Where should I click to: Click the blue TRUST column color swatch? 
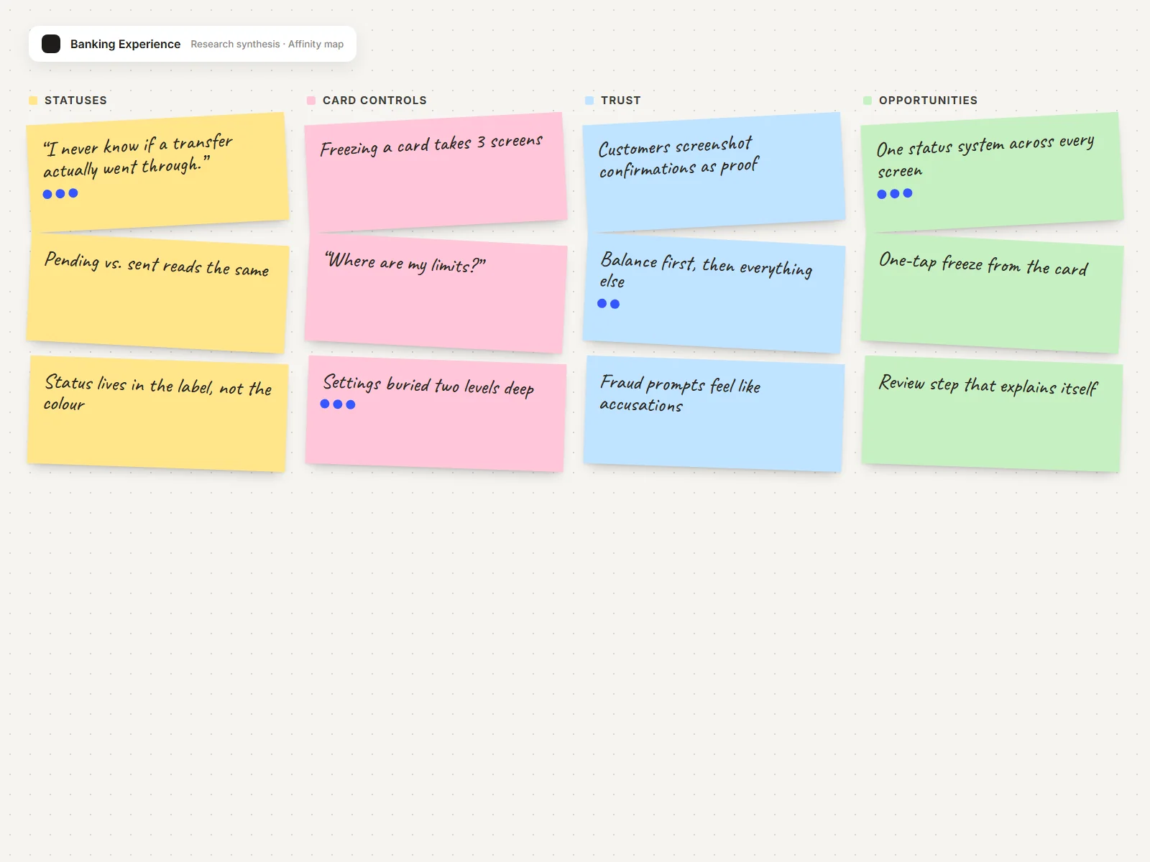589,101
